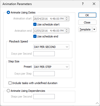Click the collapse chevron at dialog bottom corner
100x106 pixels.
[x=97, y=103]
